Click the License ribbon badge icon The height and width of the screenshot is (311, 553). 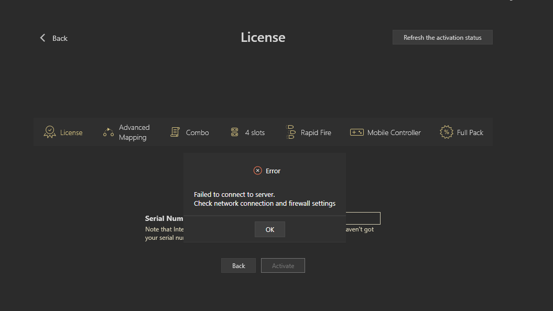click(50, 132)
